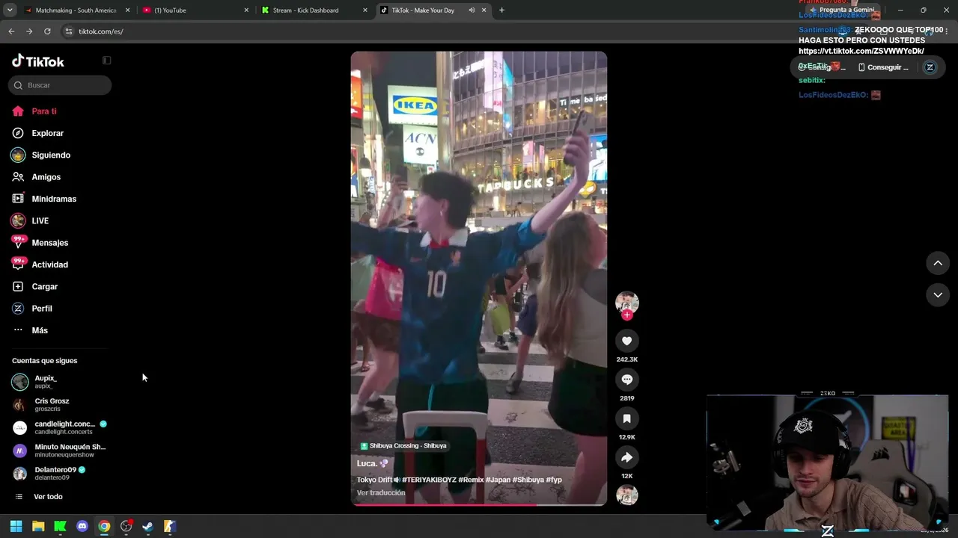Go to next video with down arrow
Screen dimensions: 958x538
click(x=938, y=295)
